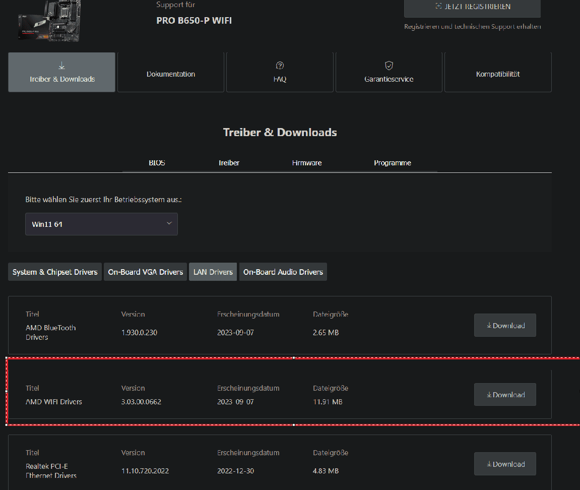Click the Bitte wählen Sie zuerst Ihr Betriebssystem label
Image resolution: width=580 pixels, height=490 pixels.
pyautogui.click(x=104, y=200)
